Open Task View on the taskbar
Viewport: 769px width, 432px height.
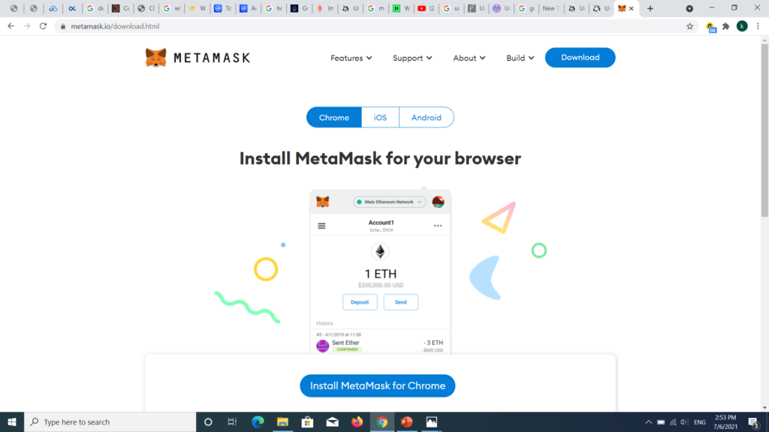[x=233, y=421]
